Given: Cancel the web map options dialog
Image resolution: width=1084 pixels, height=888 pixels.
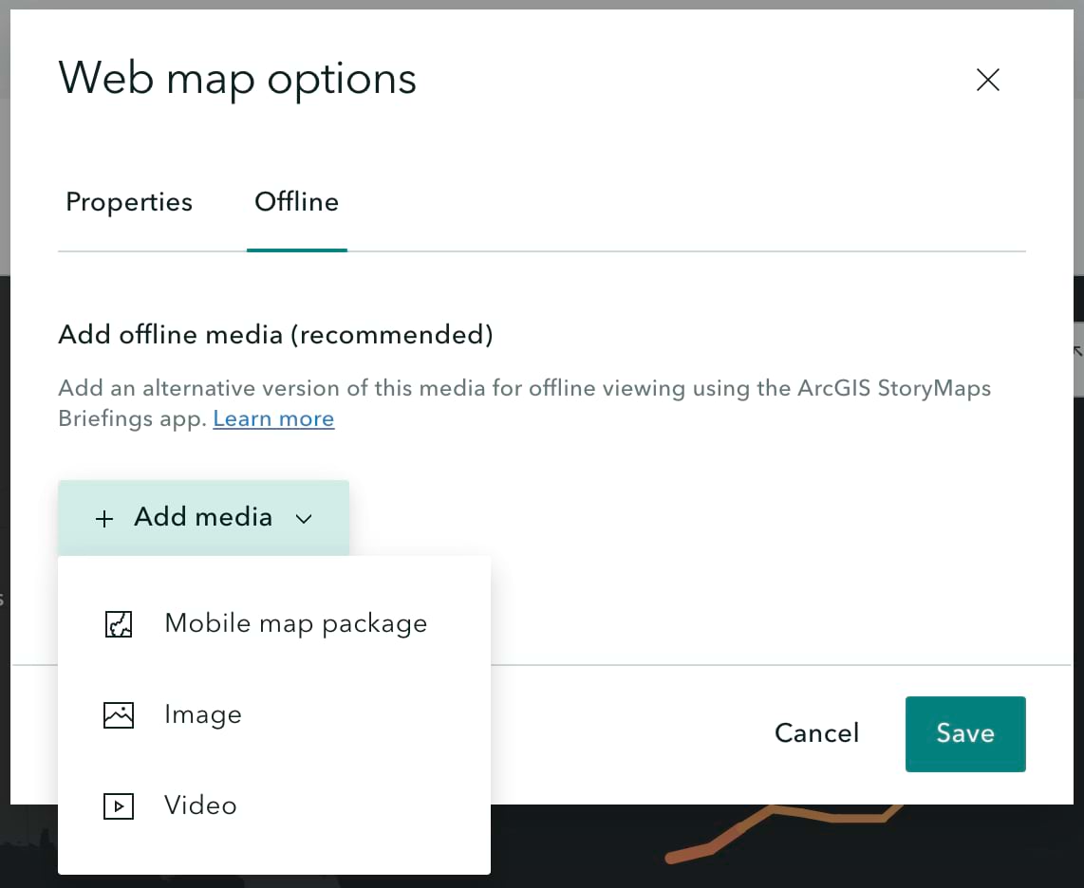Looking at the screenshot, I should [x=816, y=733].
